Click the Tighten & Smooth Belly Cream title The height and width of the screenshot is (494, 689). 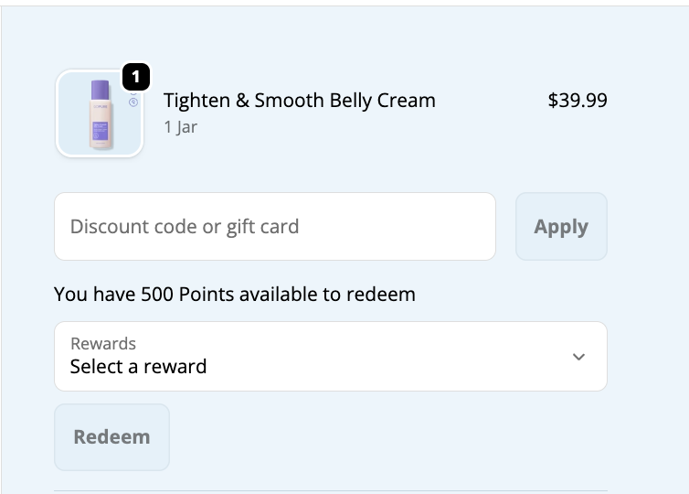299,101
